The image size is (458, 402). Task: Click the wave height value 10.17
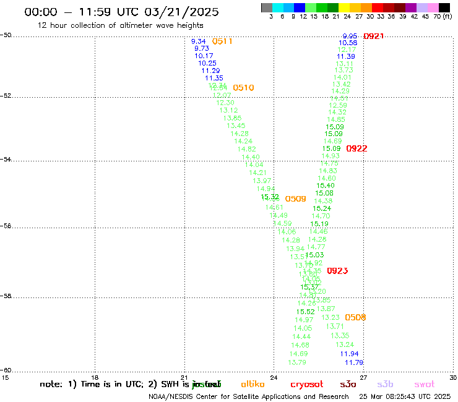click(x=204, y=56)
